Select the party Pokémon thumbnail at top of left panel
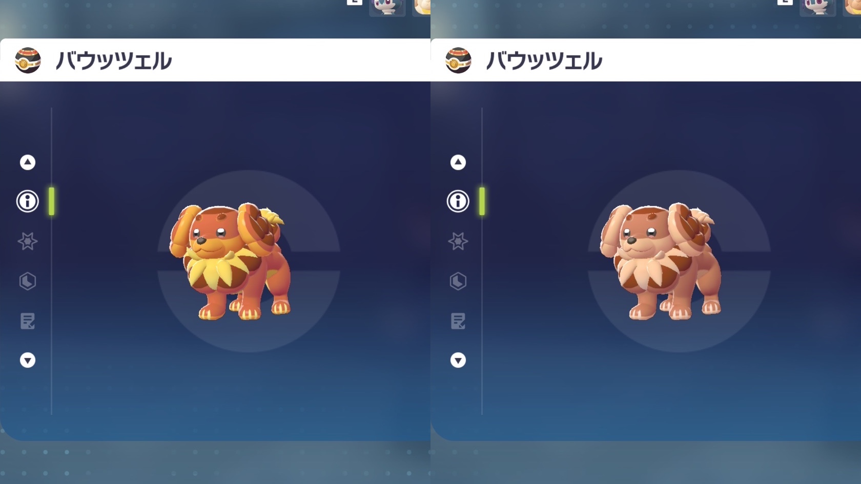Image resolution: width=861 pixels, height=484 pixels. point(387,8)
